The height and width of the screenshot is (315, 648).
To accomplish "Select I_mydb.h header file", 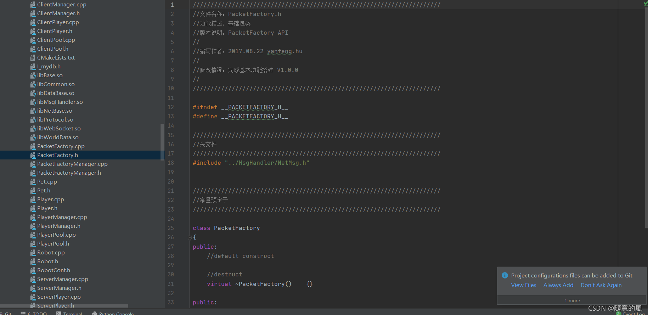I will pos(49,67).
